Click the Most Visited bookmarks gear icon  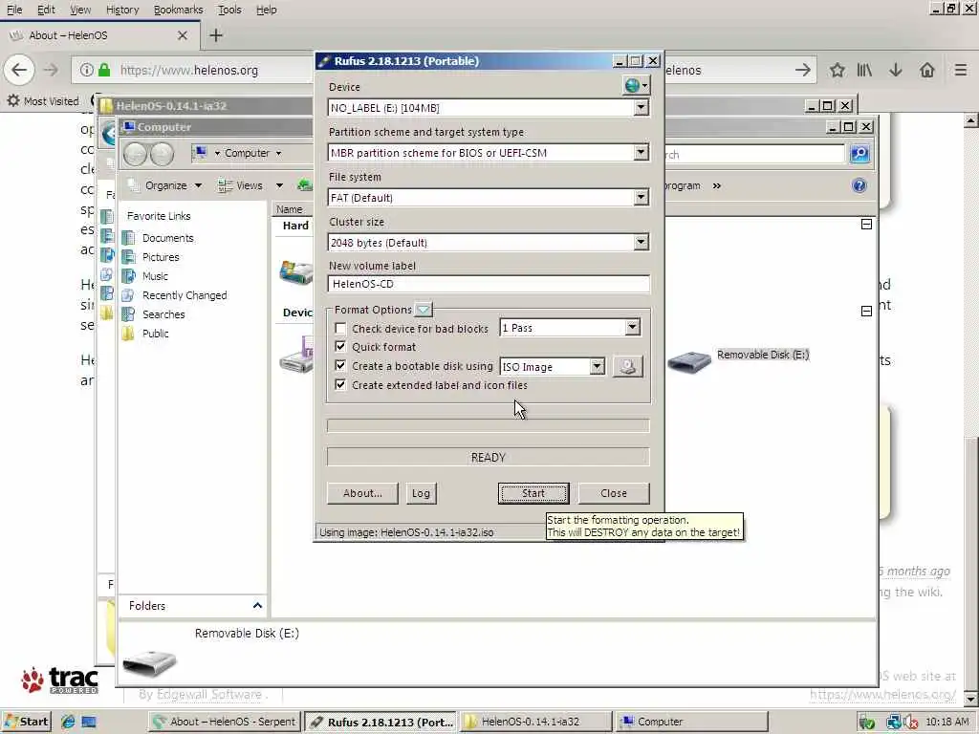point(13,100)
